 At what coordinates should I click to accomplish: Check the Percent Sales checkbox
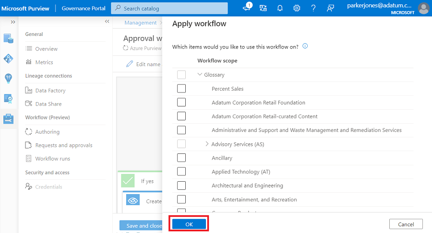coord(181,89)
